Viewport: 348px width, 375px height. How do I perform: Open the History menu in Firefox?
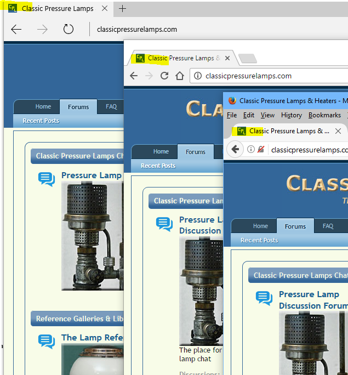pyautogui.click(x=291, y=115)
